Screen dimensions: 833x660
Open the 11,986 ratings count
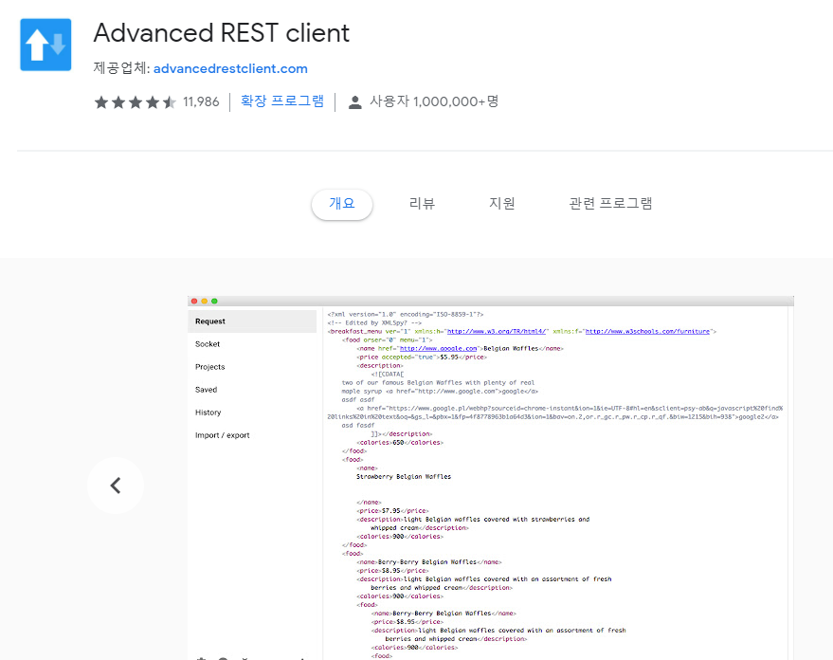click(x=201, y=101)
